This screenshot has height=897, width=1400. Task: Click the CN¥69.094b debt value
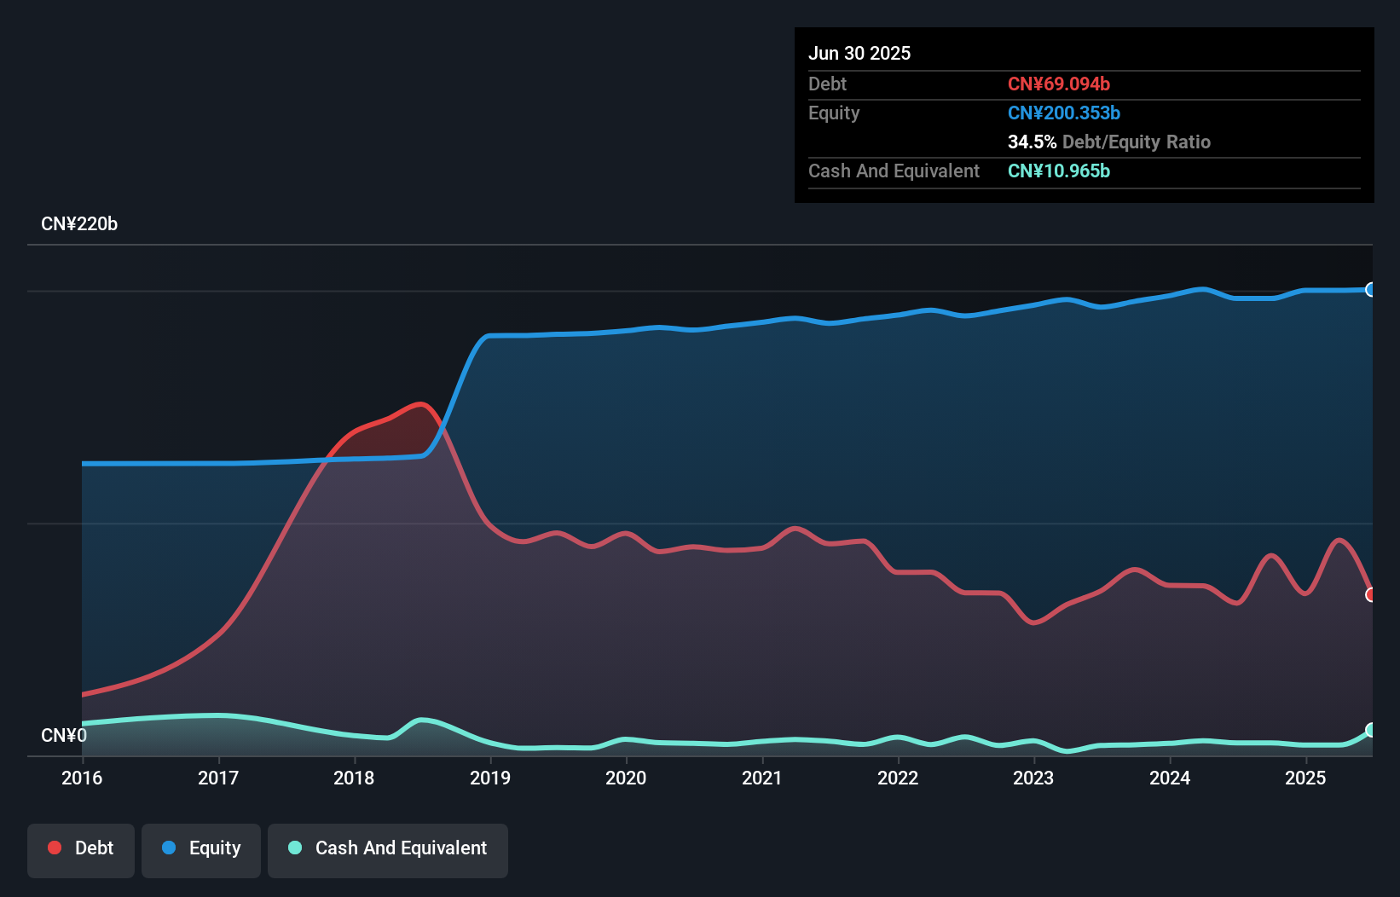click(x=1059, y=84)
